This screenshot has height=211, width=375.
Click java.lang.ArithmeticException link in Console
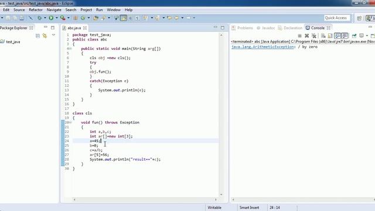click(x=262, y=47)
